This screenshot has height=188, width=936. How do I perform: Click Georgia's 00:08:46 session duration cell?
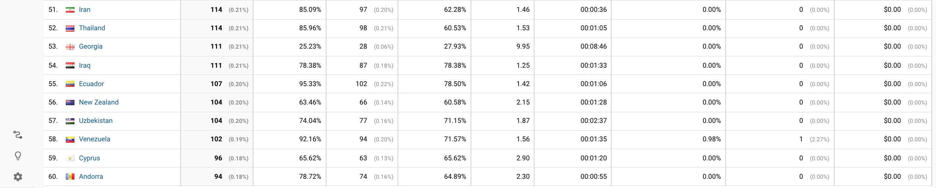[593, 46]
